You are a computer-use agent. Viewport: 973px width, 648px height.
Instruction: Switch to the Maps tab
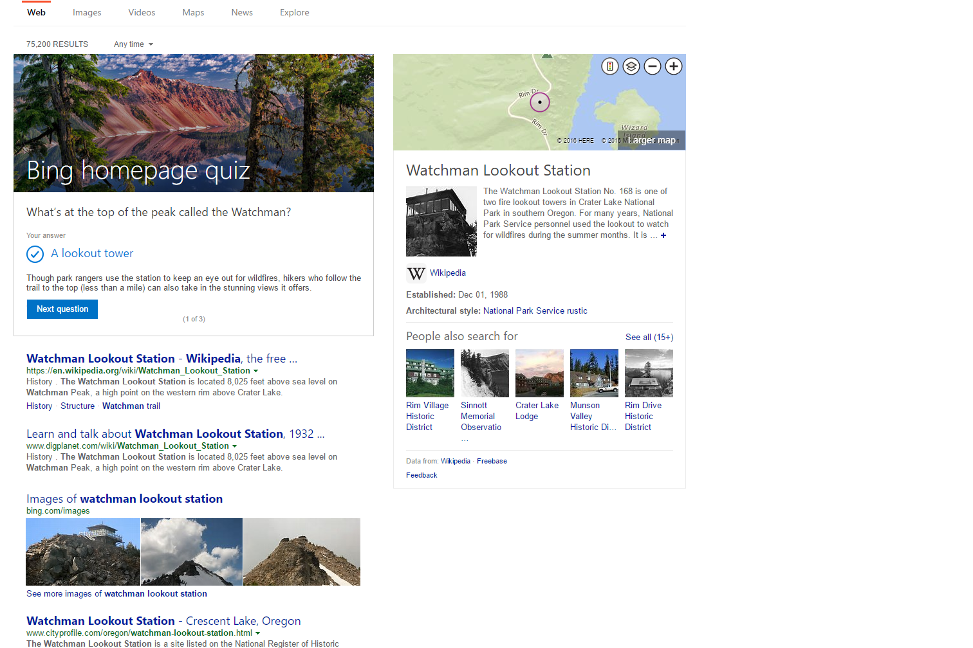click(193, 12)
